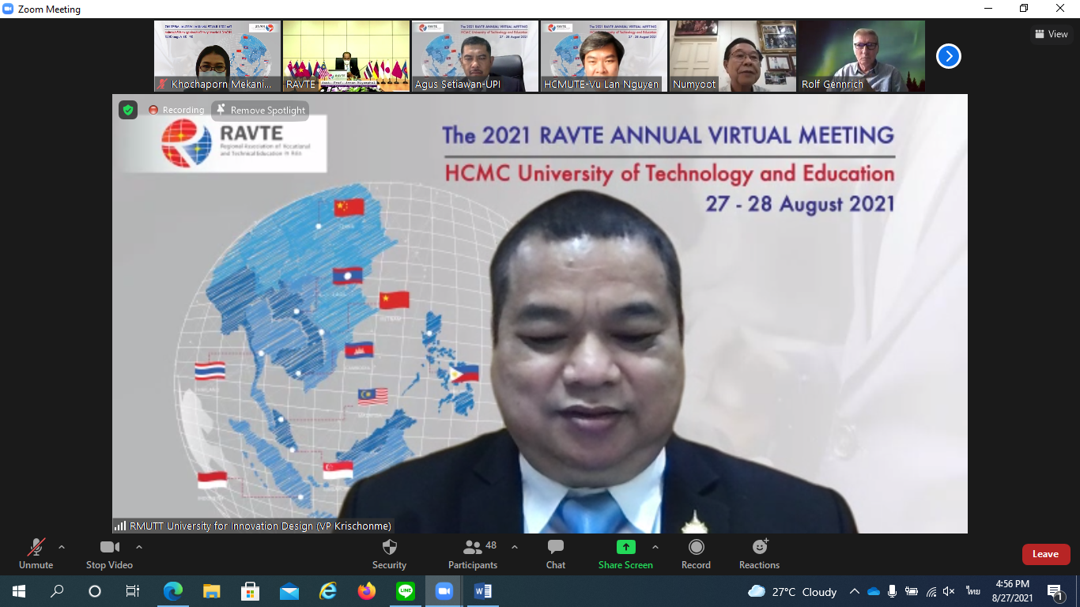1080x607 pixels.
Task: Launch Microsoft Edge from taskbar
Action: [x=173, y=591]
